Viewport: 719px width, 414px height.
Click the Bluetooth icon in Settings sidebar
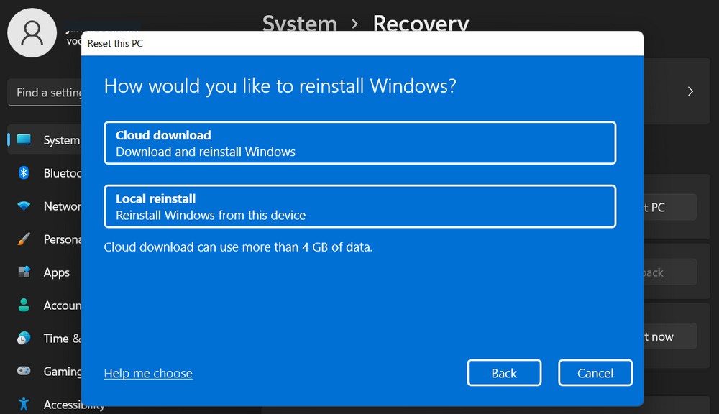pyautogui.click(x=24, y=172)
